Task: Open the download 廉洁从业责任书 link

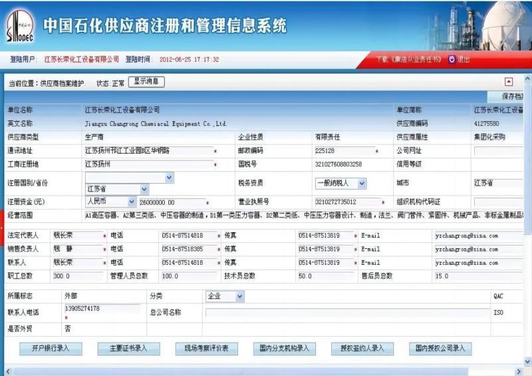Action: point(409,59)
